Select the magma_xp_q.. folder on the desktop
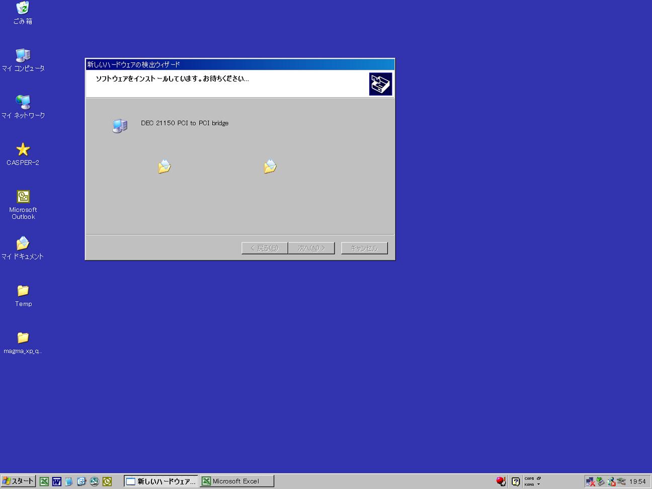652x489 pixels. coord(23,343)
